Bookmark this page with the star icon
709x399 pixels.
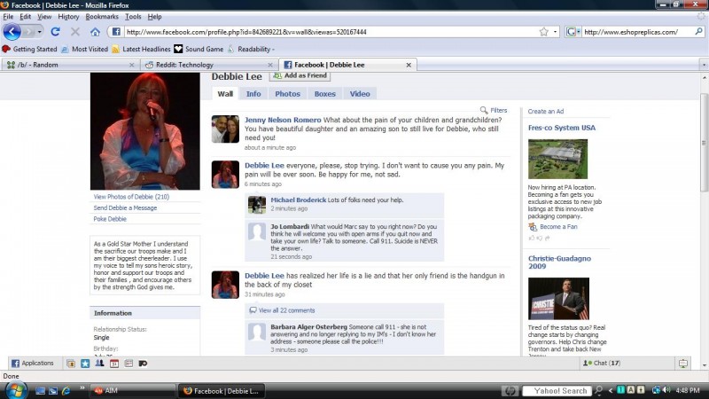[544, 32]
